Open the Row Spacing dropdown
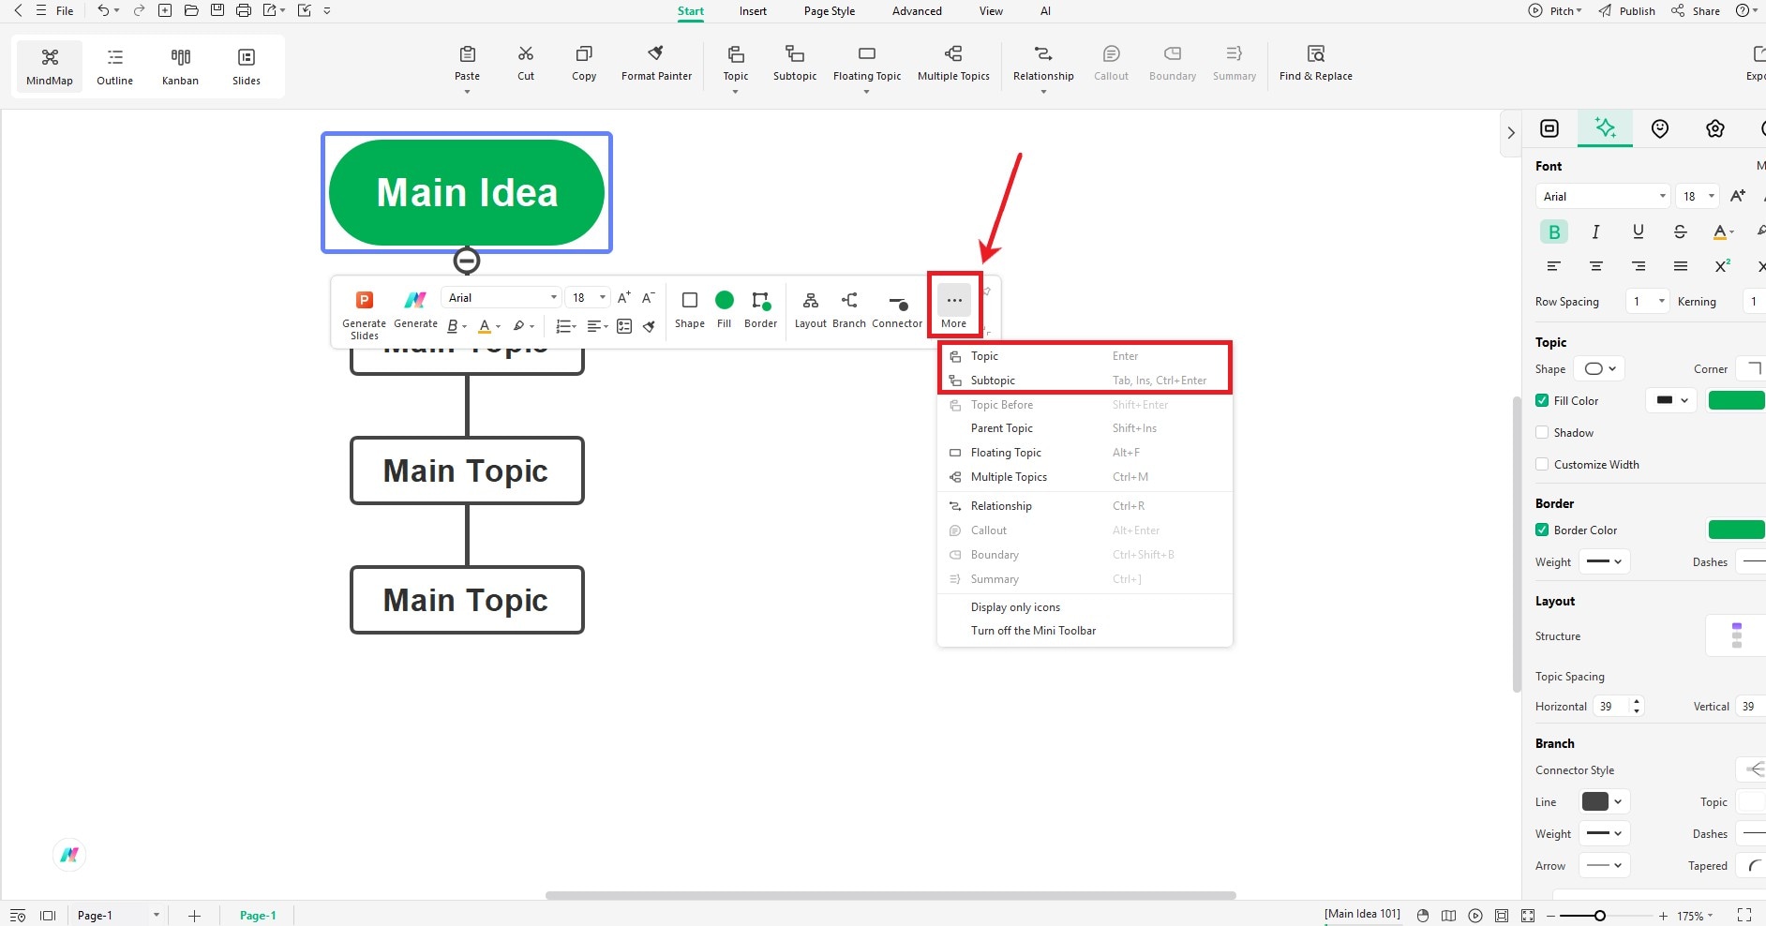 pyautogui.click(x=1648, y=301)
